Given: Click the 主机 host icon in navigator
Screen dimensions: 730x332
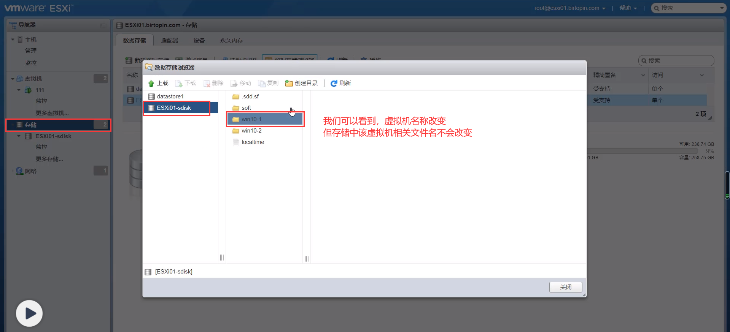Looking at the screenshot, I should [x=20, y=40].
